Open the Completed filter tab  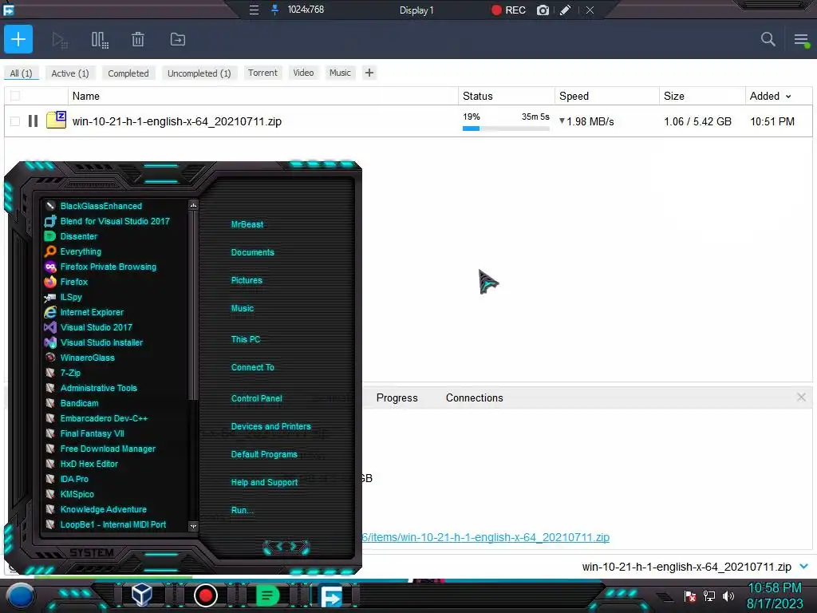[128, 73]
